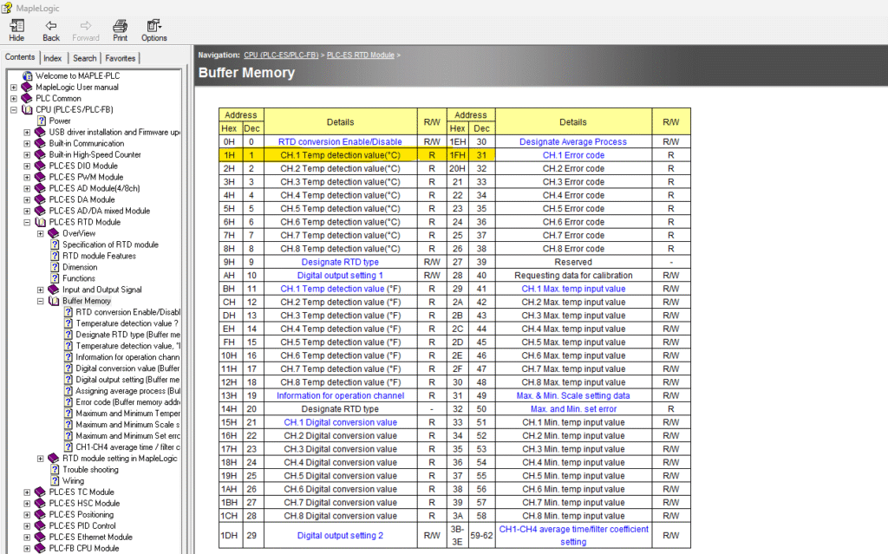Open PLC-ES RTD Module breadcrumb link

pos(361,55)
